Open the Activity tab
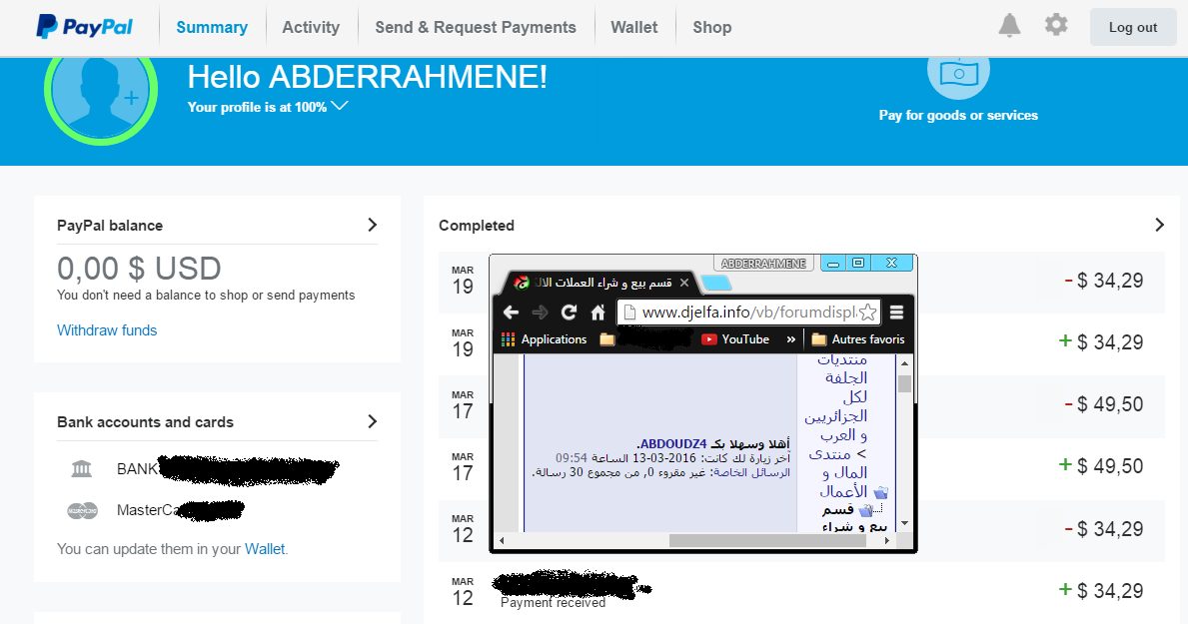The height and width of the screenshot is (624, 1188). click(x=311, y=27)
